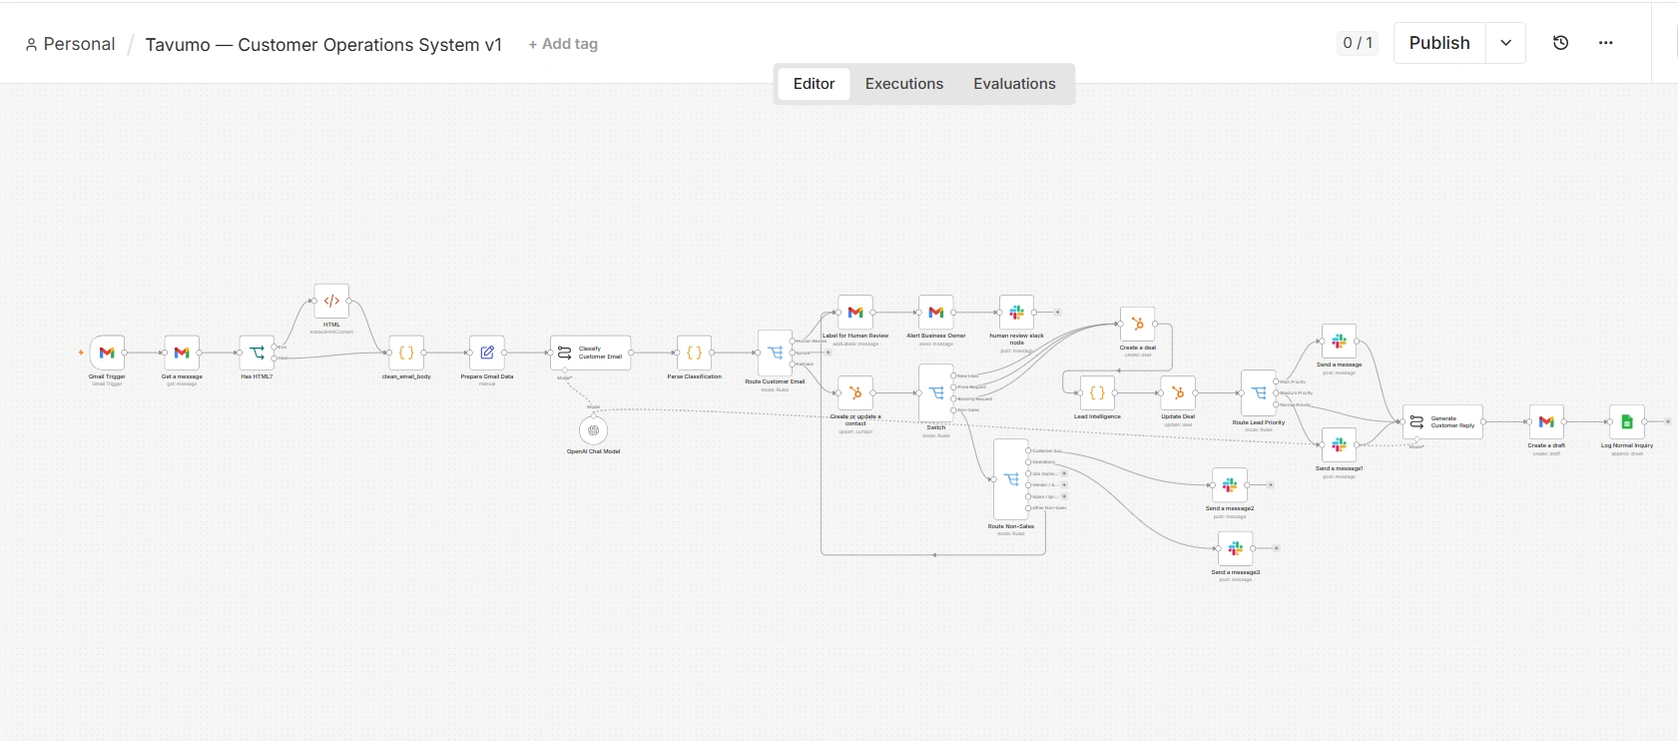
Task: Add node after human review slack node
Action: click(x=1057, y=313)
